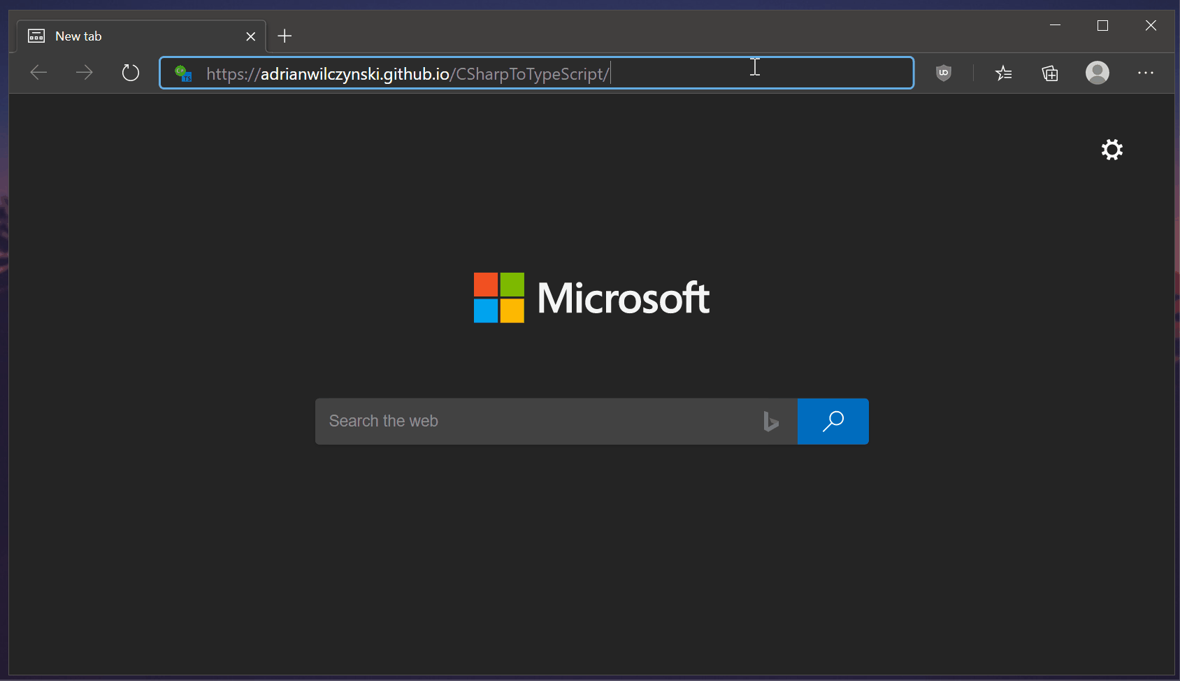Click the Search the web field
Image resolution: width=1180 pixels, height=681 pixels.
556,422
